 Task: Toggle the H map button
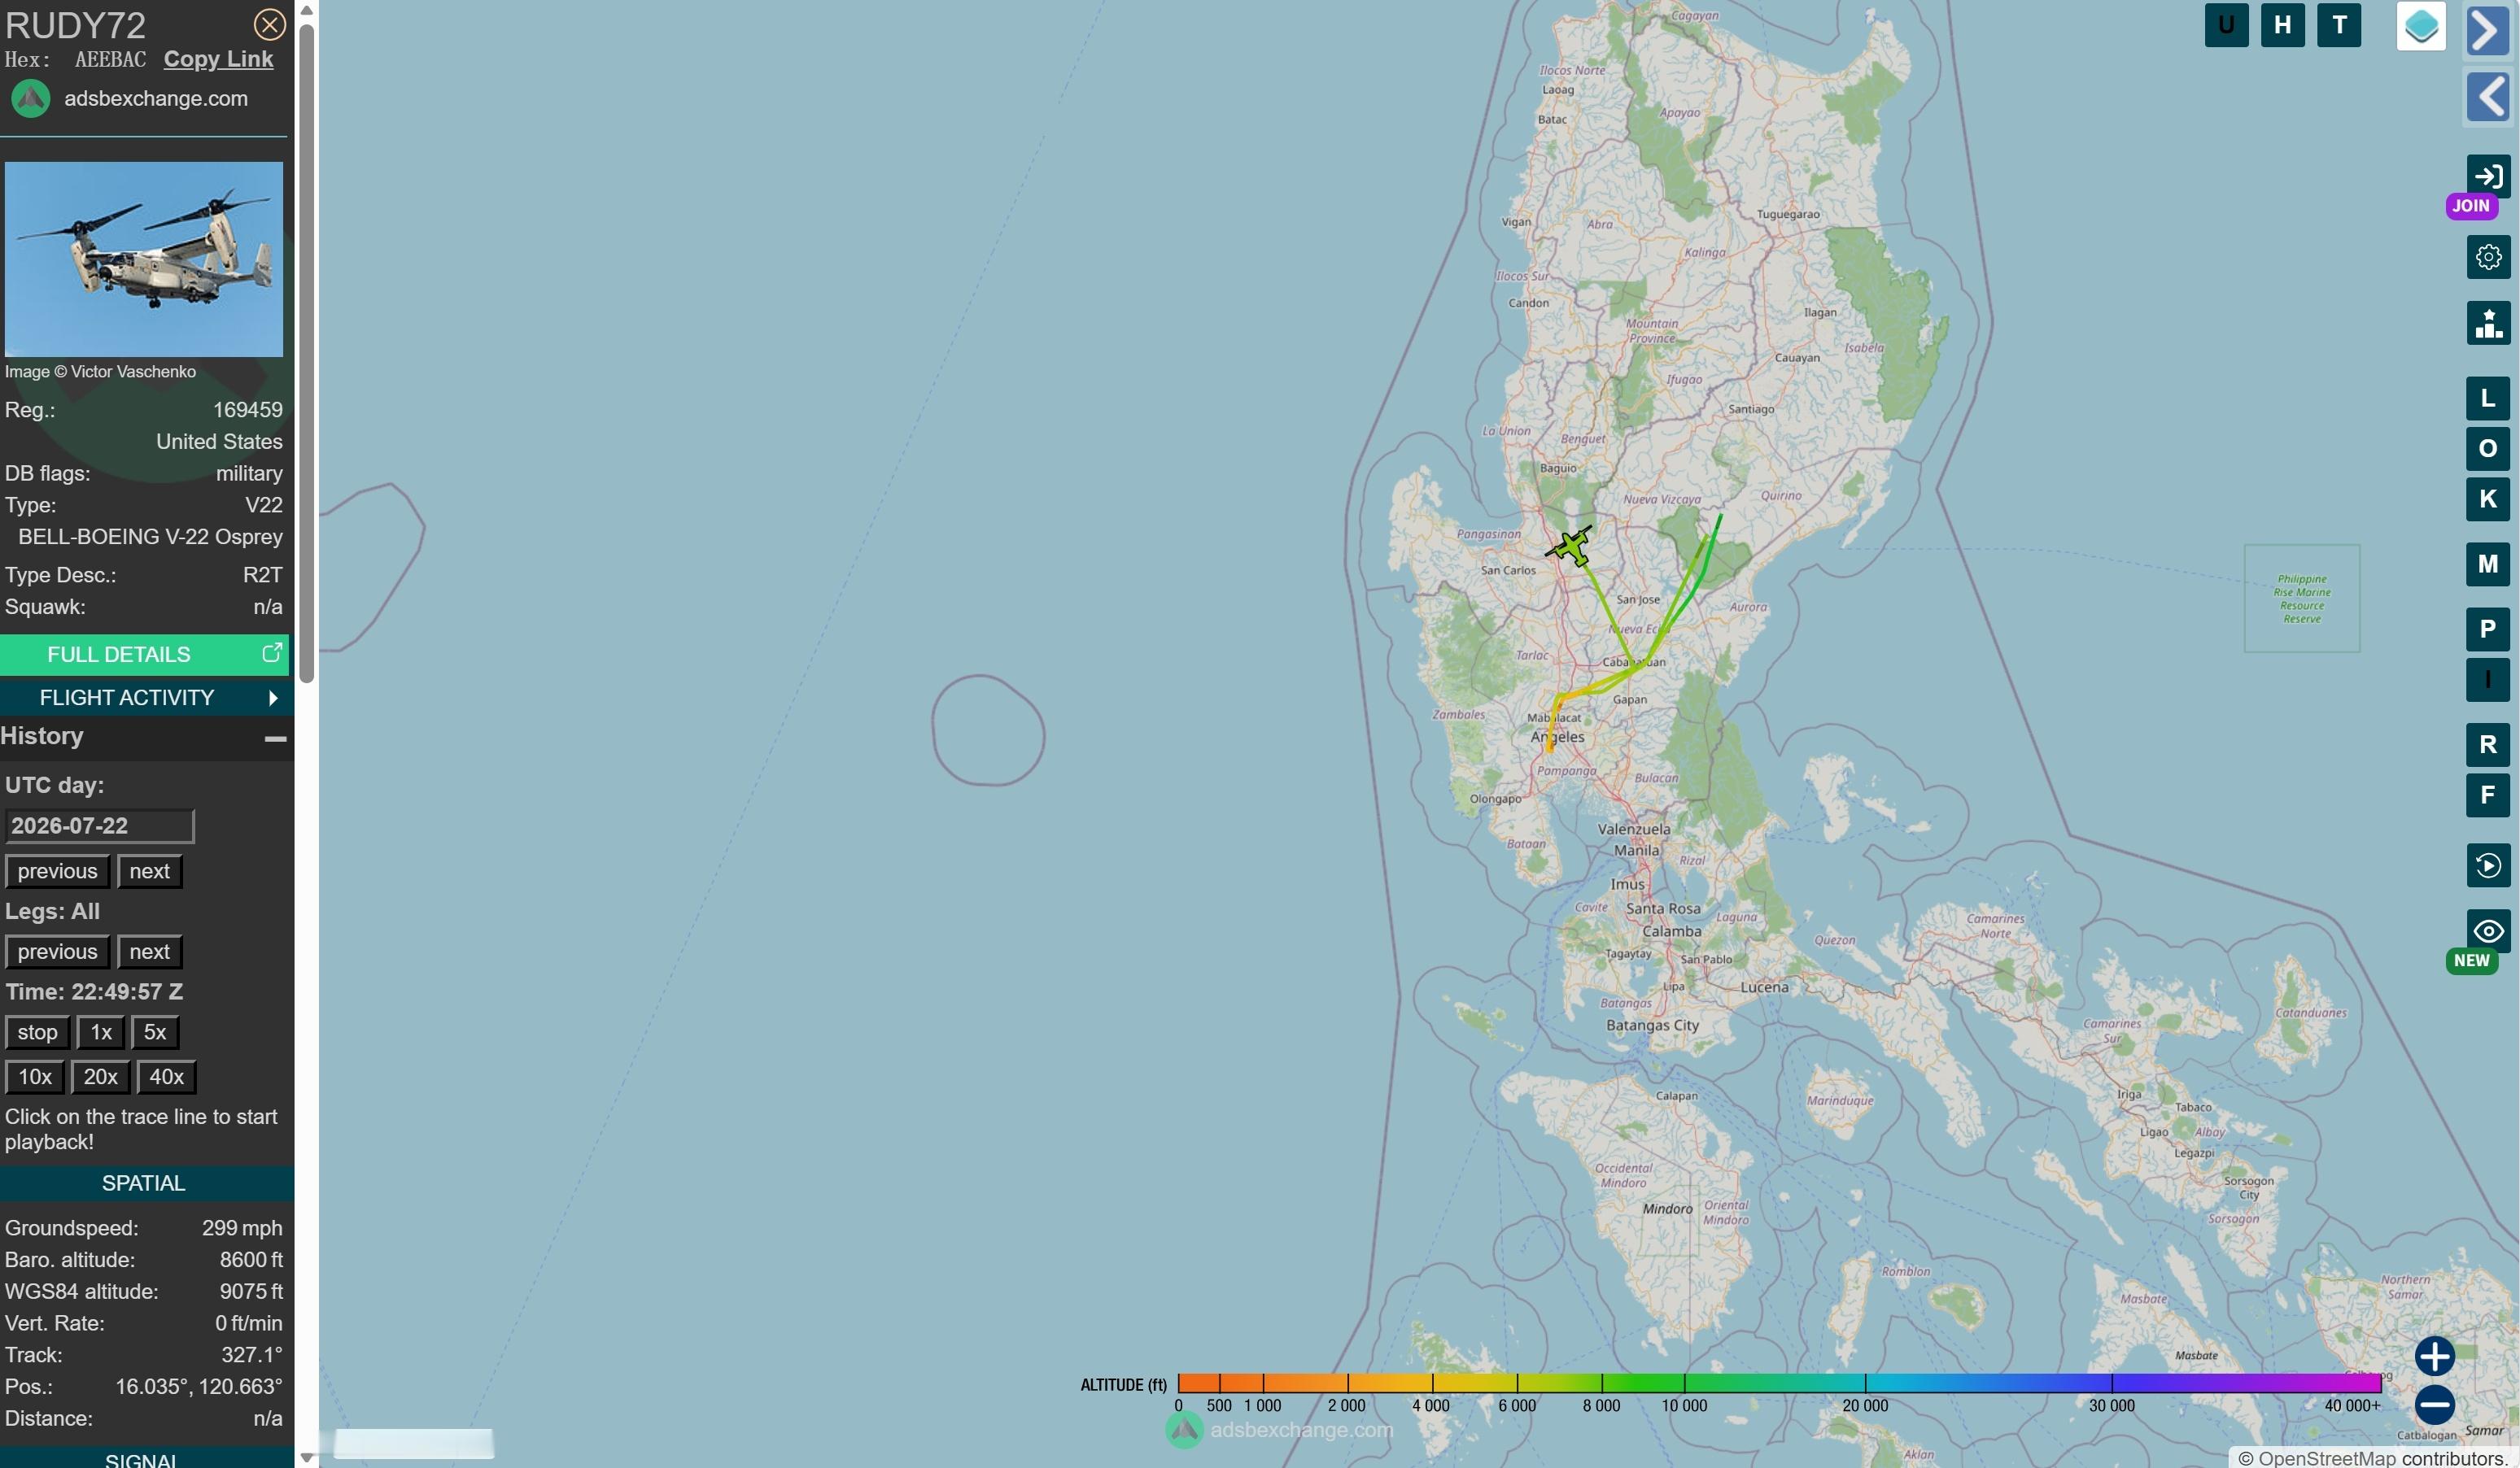(x=2282, y=25)
